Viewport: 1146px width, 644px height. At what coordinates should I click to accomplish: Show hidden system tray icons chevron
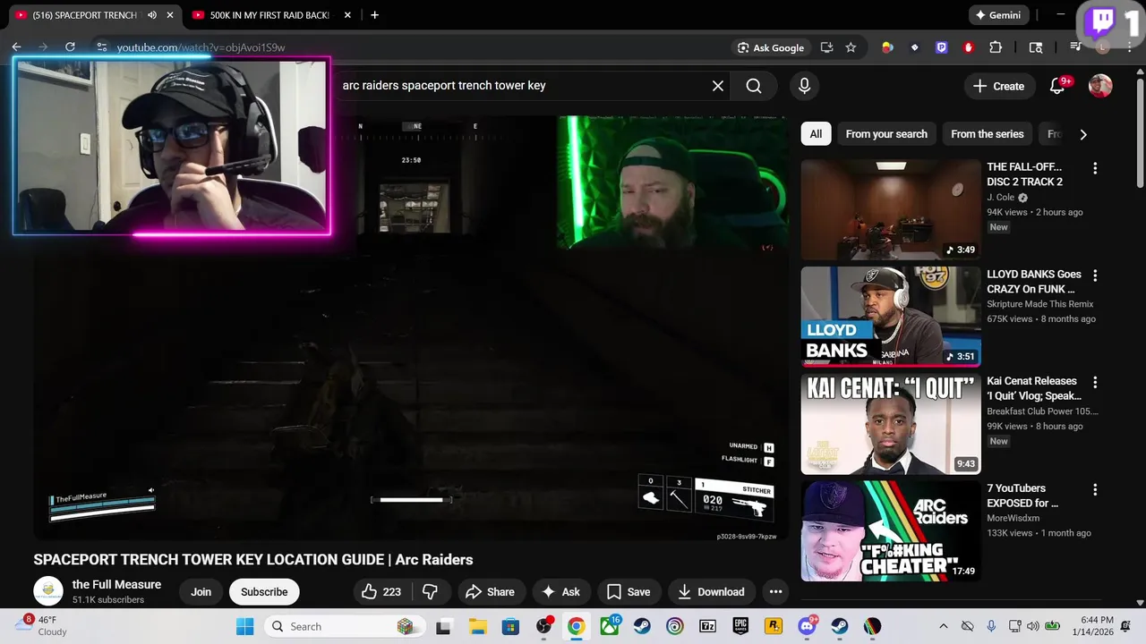tap(943, 626)
